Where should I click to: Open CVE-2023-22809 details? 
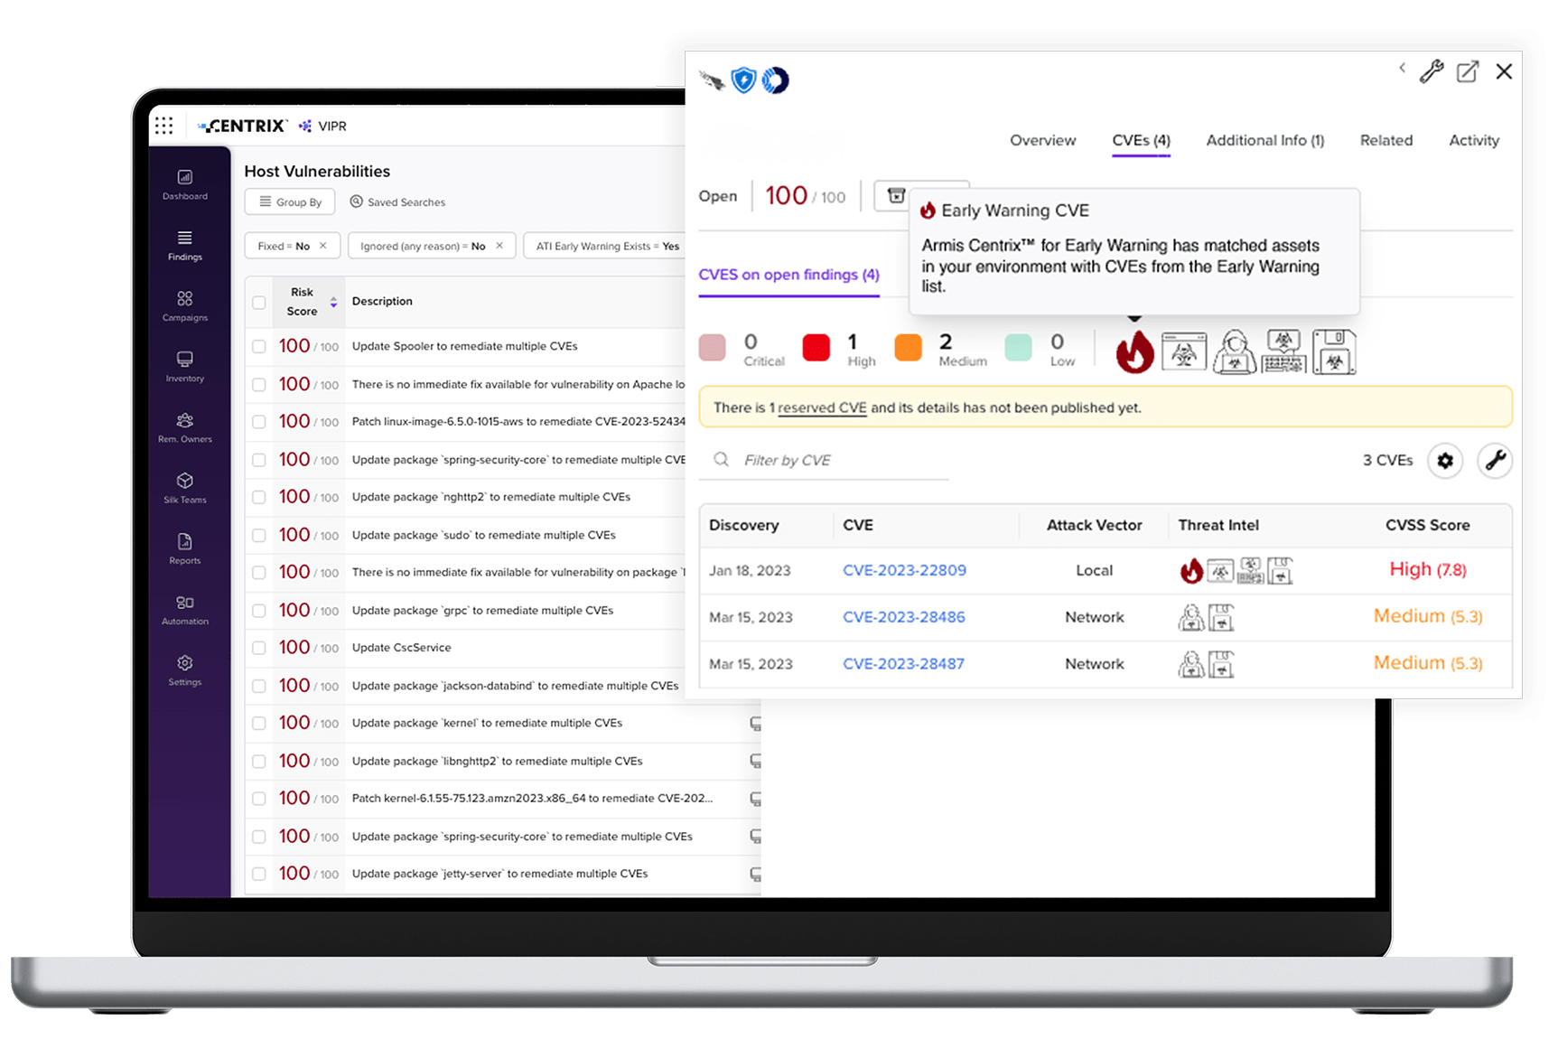pos(904,570)
